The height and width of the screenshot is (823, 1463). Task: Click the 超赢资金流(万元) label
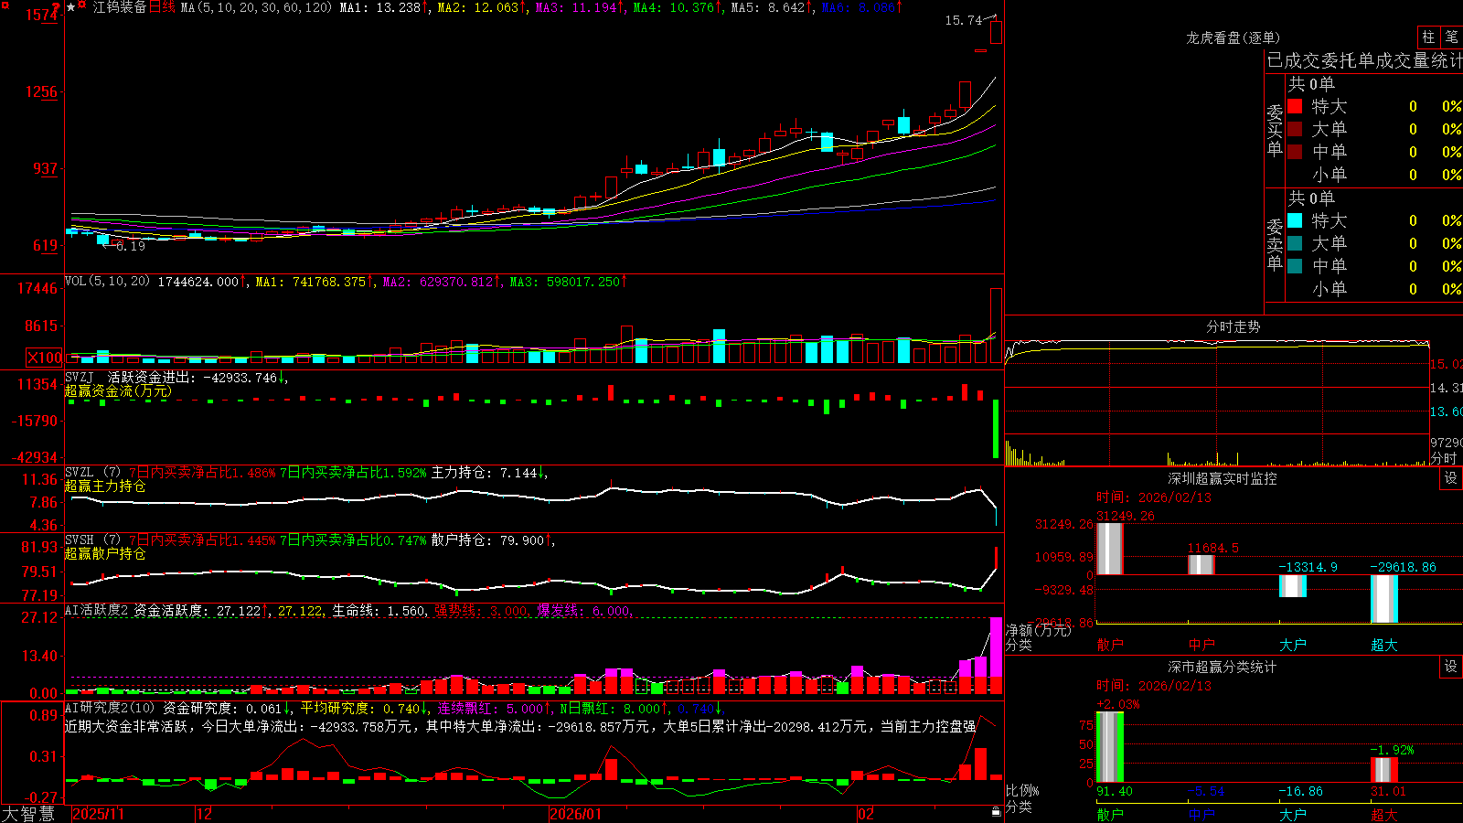(118, 391)
